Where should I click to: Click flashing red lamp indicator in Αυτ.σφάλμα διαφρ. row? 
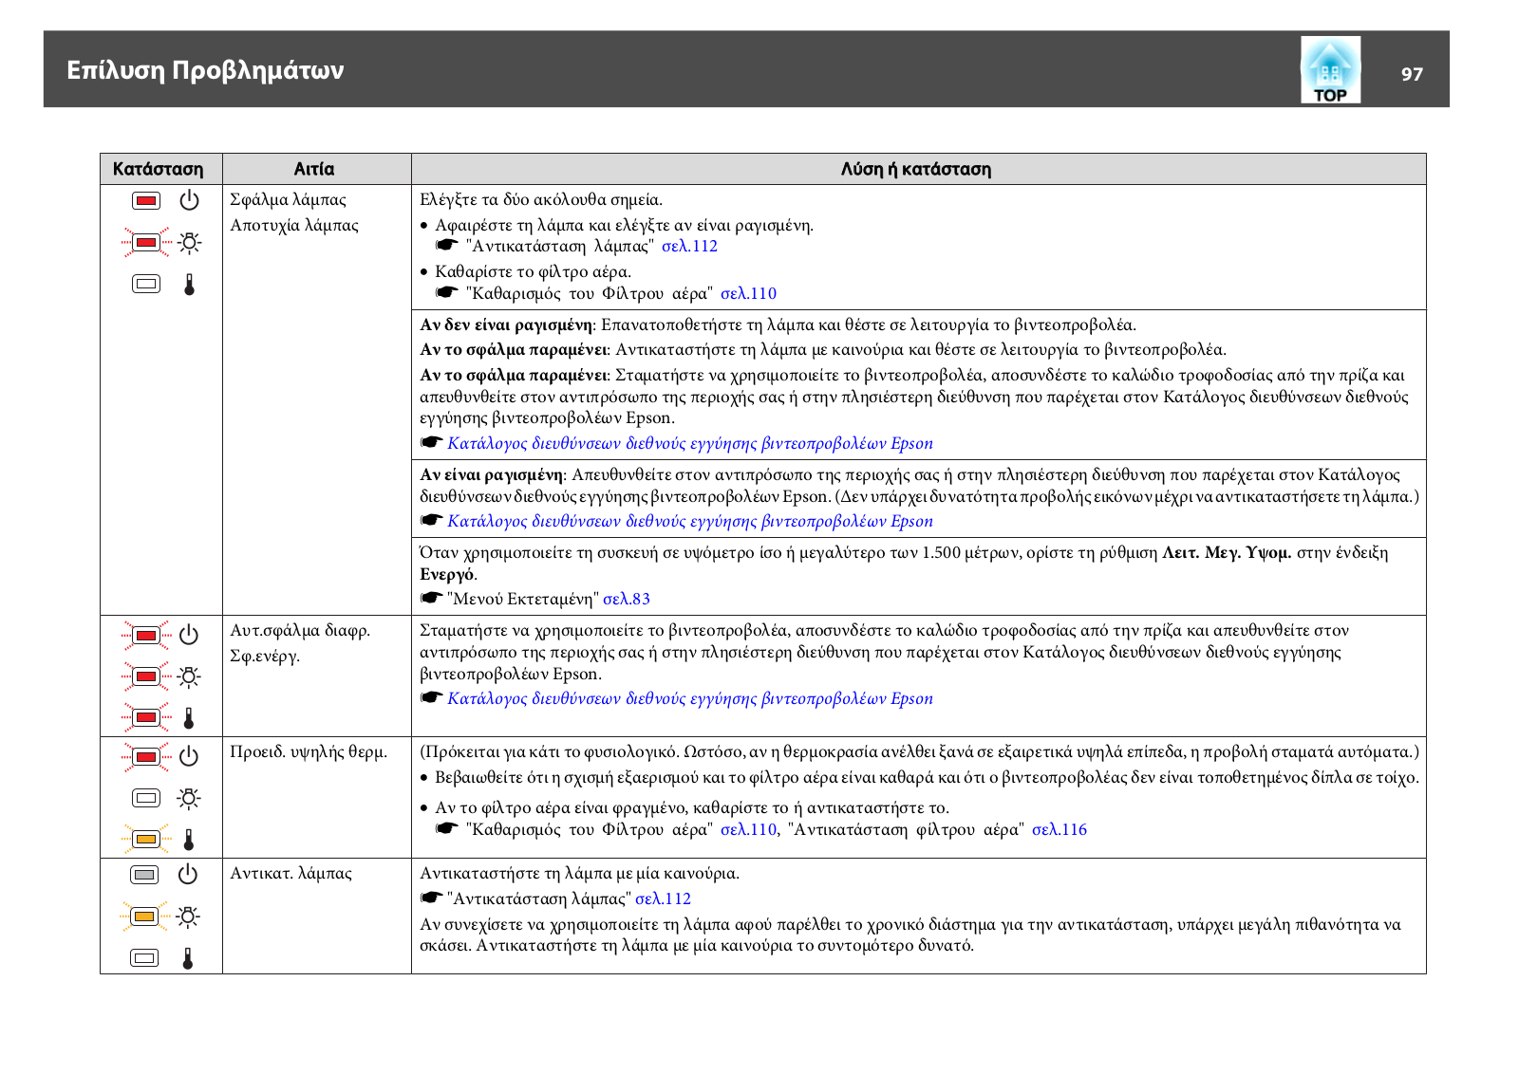tap(146, 676)
